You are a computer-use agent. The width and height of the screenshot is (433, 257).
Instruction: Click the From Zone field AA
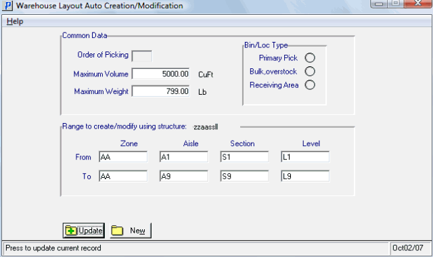[123, 157]
